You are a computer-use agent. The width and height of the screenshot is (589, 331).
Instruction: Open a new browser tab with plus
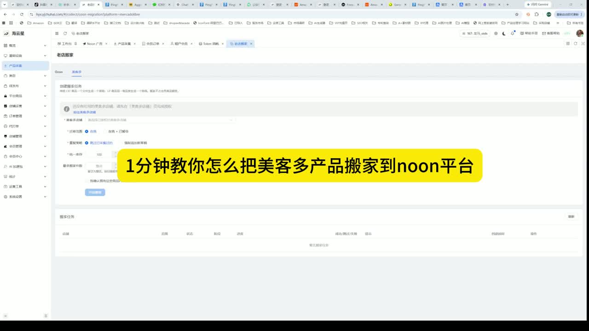tap(508, 5)
